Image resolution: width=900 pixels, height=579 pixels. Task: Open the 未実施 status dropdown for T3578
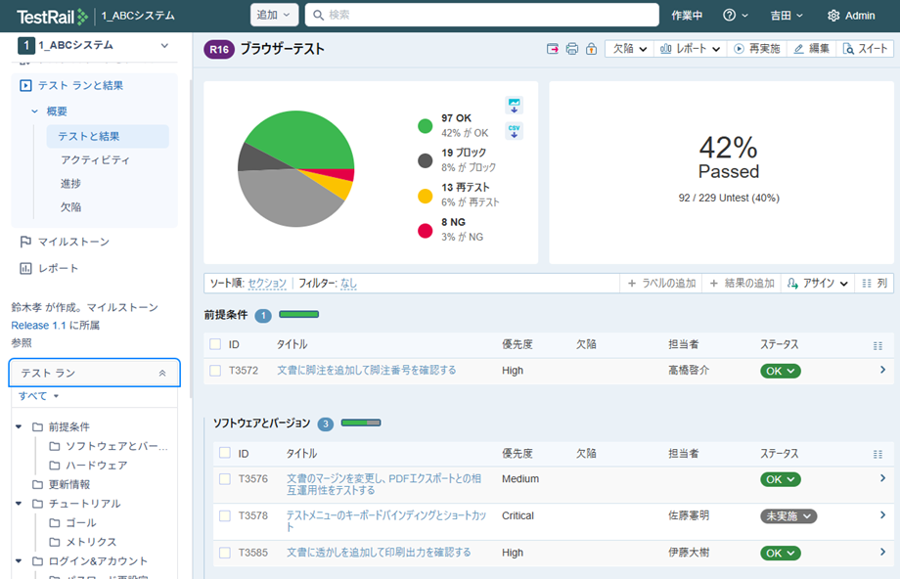787,515
